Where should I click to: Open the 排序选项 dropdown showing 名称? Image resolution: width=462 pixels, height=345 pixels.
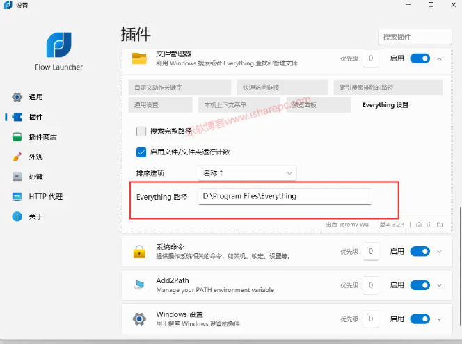(247, 172)
